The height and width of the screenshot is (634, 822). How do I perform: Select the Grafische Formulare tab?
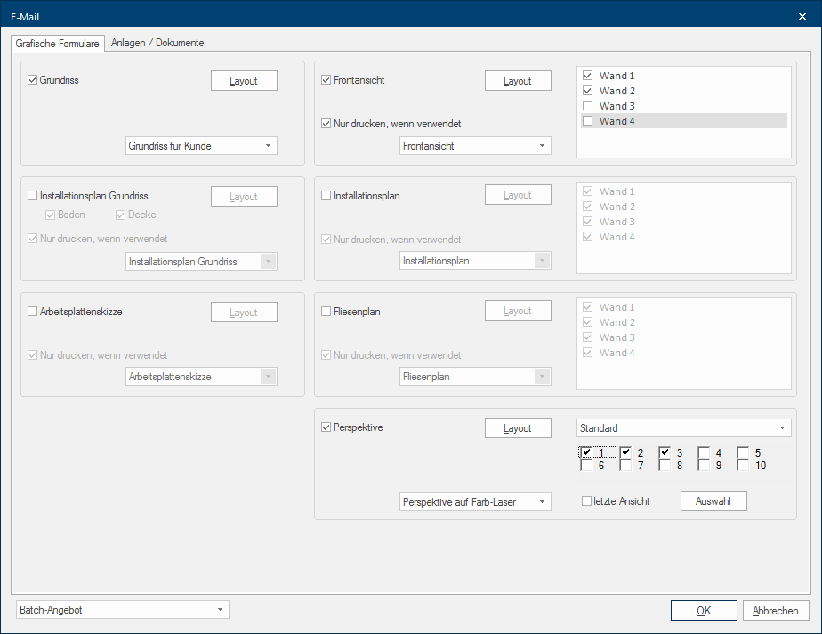point(58,43)
